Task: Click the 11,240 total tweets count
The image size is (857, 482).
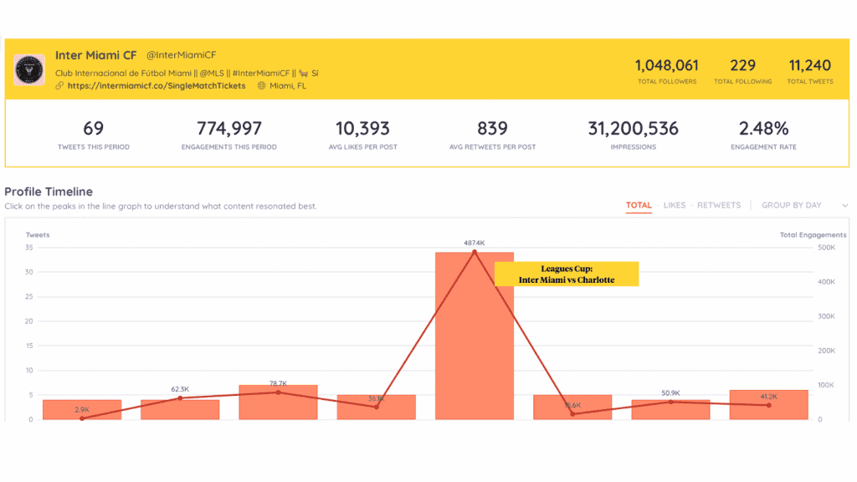Action: (810, 65)
